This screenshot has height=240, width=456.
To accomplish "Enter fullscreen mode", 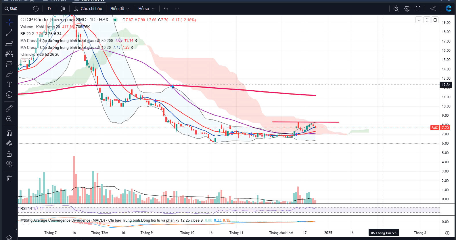I will 418,9.
